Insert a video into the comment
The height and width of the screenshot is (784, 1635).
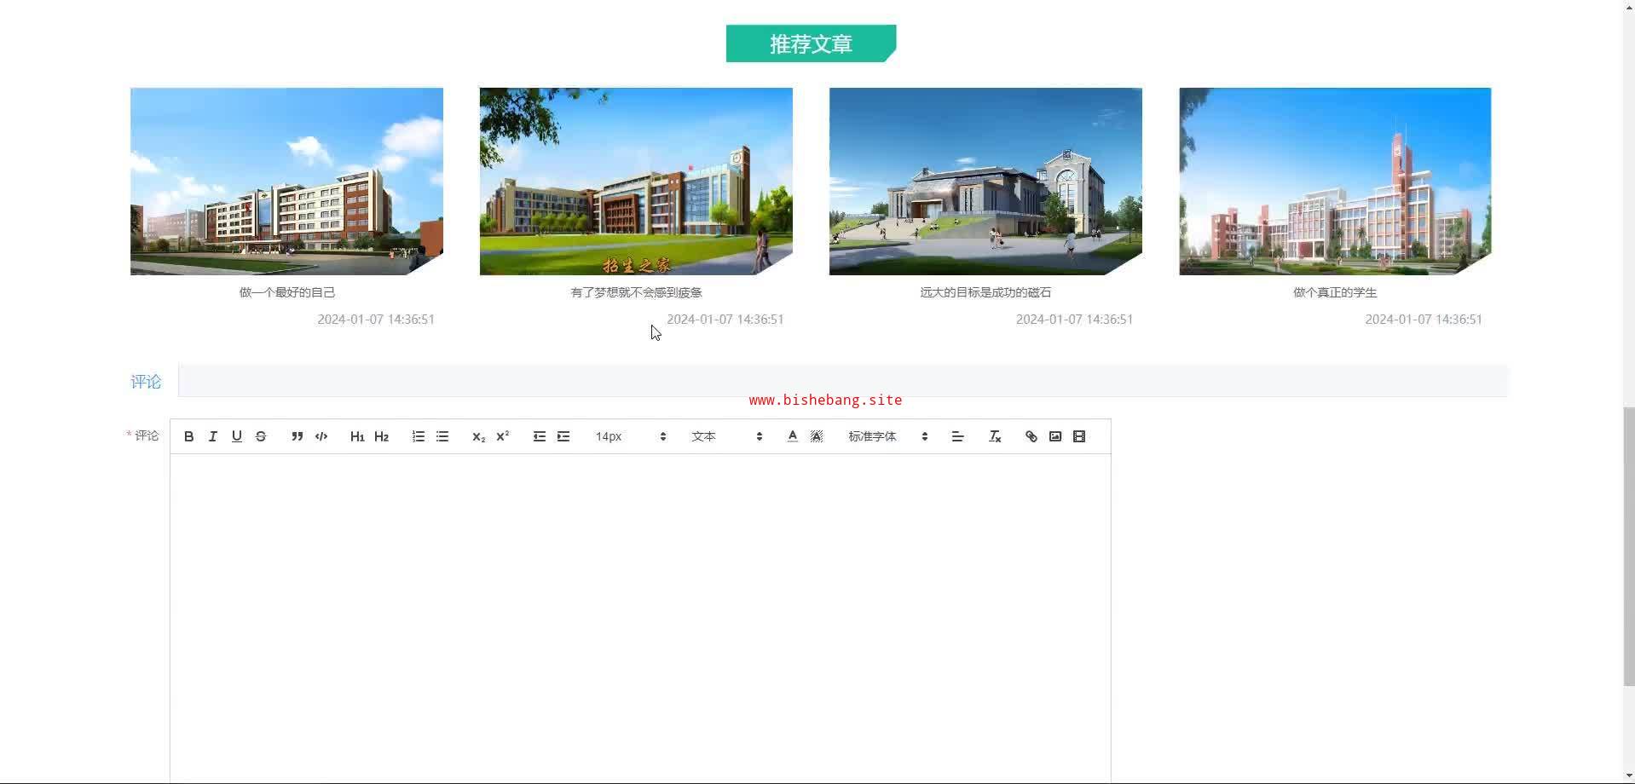tap(1079, 436)
